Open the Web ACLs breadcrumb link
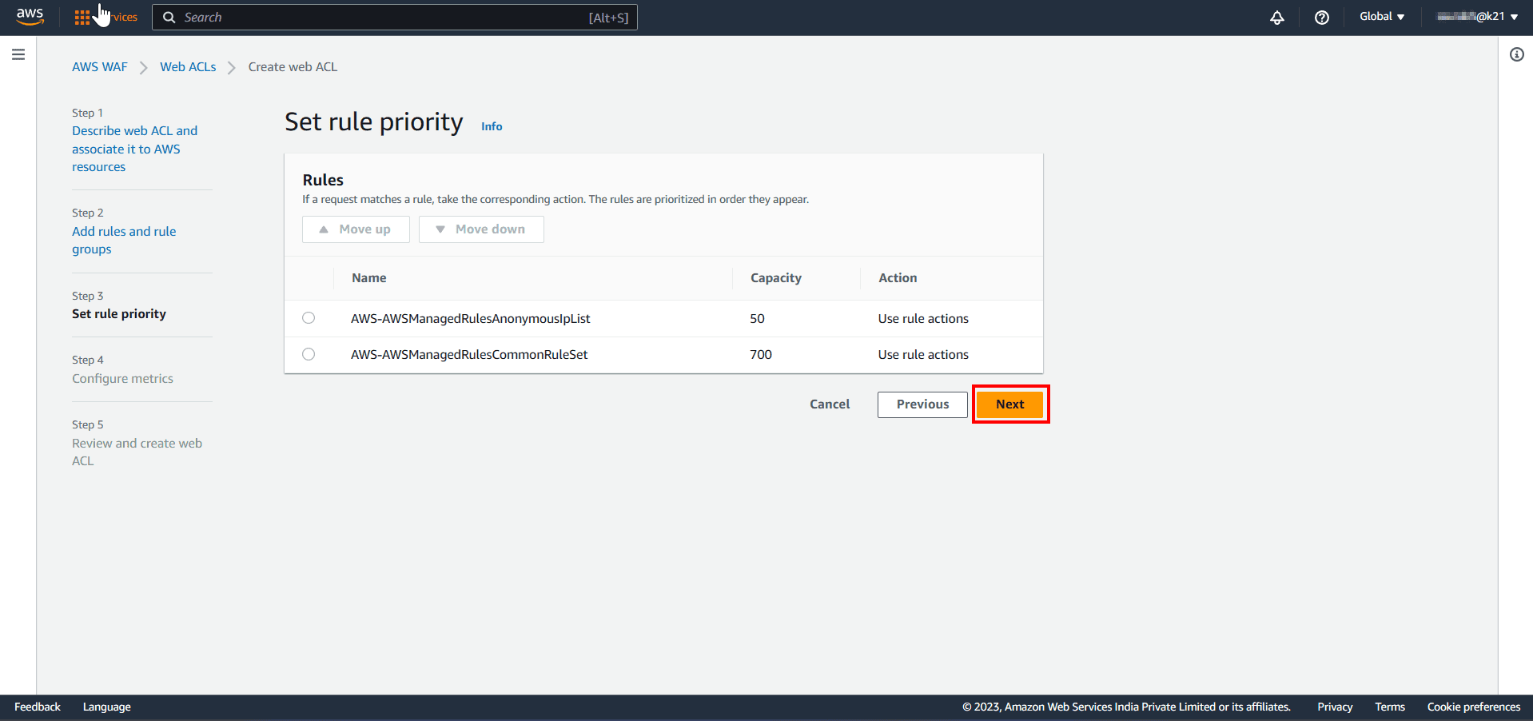 188,67
